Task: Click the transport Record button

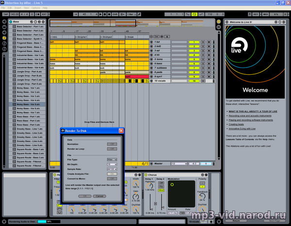Action: (x=109, y=14)
